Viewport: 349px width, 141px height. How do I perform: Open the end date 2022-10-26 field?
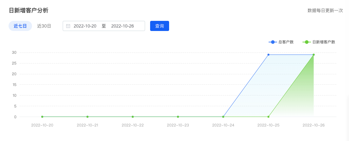[123, 26]
